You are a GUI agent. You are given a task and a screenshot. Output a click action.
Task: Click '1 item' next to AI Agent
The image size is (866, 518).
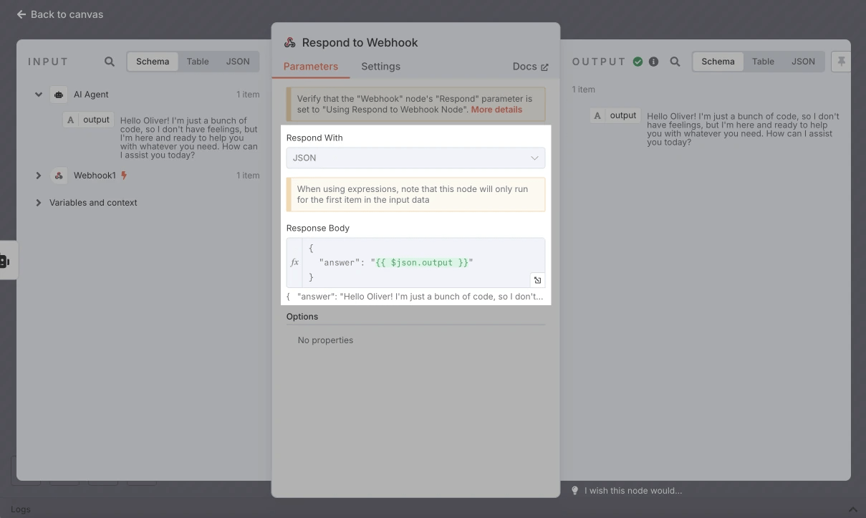(x=248, y=95)
